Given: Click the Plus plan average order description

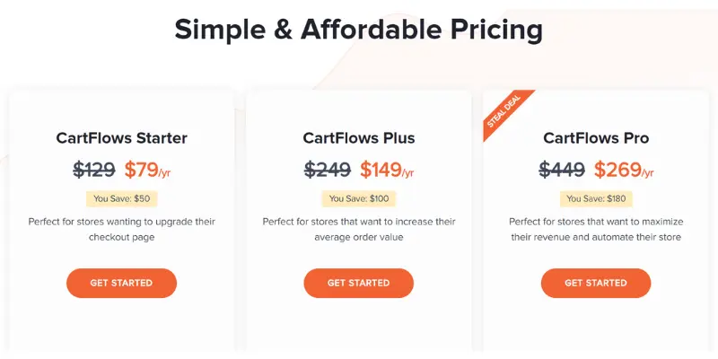Looking at the screenshot, I should click(x=358, y=230).
